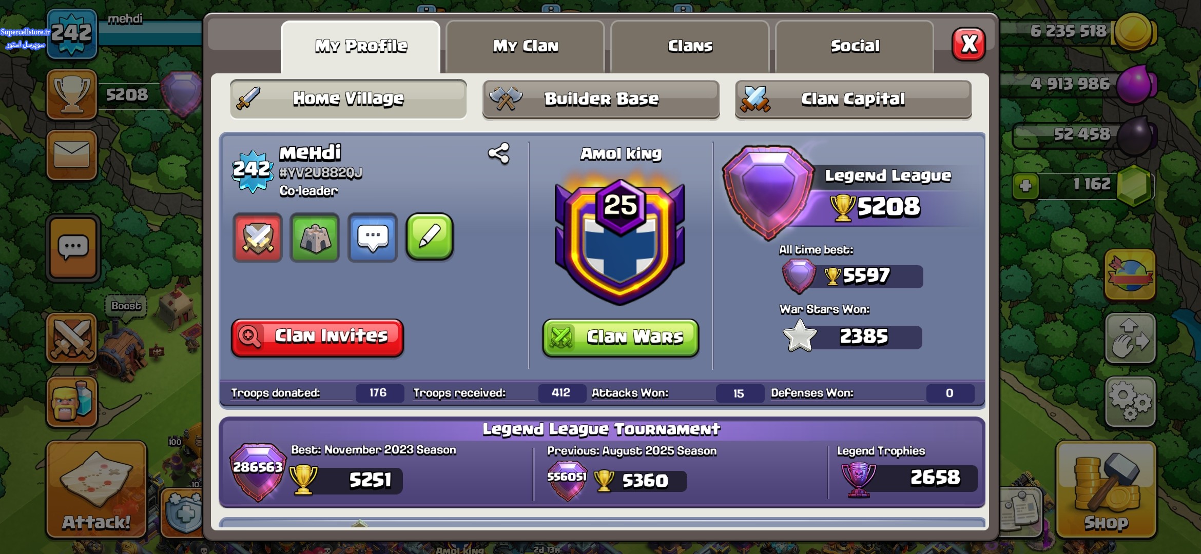Click the Clan Wars button
This screenshot has width=1201, height=554.
(x=621, y=337)
